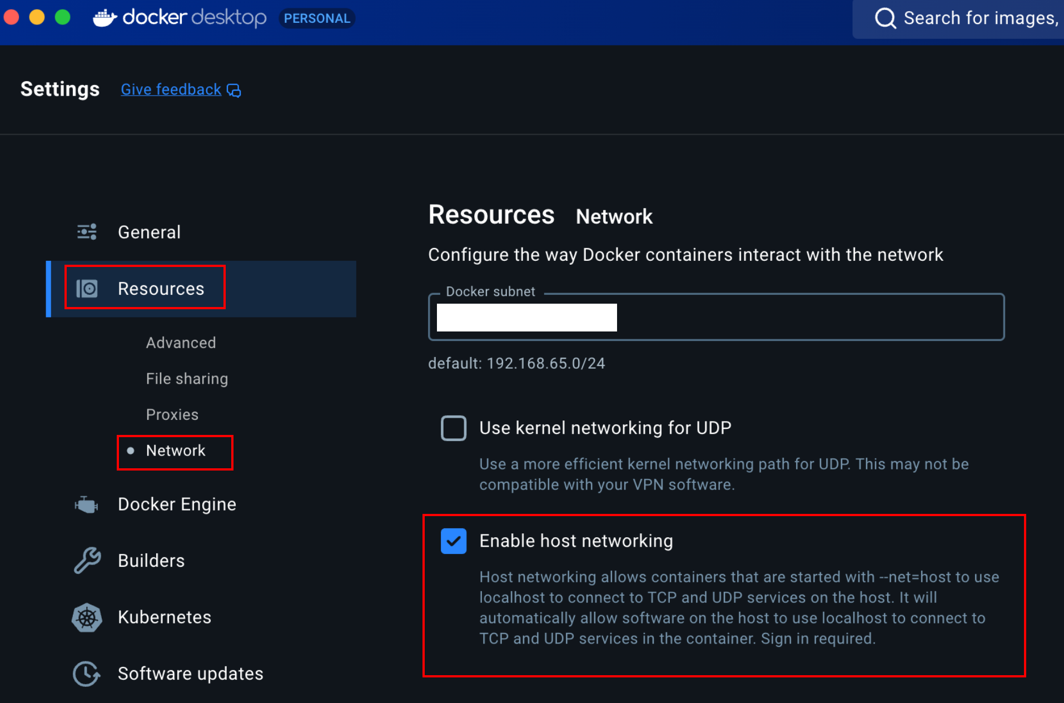The width and height of the screenshot is (1064, 703).
Task: Click the yellow macOS minimize button
Action: pyautogui.click(x=37, y=17)
